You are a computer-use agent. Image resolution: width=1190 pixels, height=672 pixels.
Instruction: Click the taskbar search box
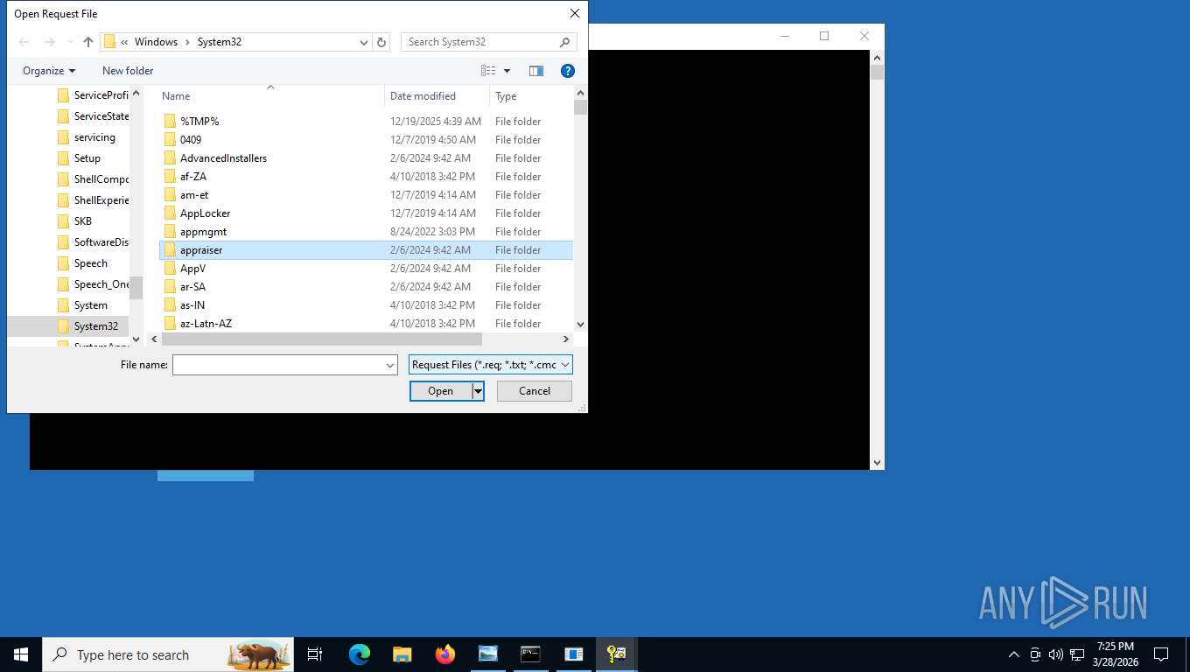tap(168, 654)
